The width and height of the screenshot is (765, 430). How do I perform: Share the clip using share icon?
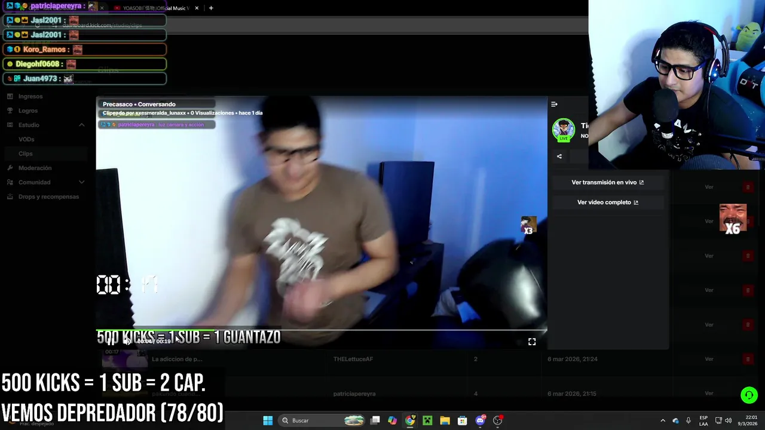pyautogui.click(x=559, y=156)
